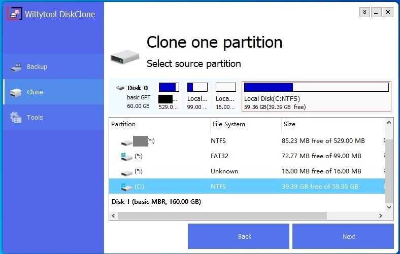400x254 pixels.
Task: Click the horizontal scroll right arrow
Action: 381,216
